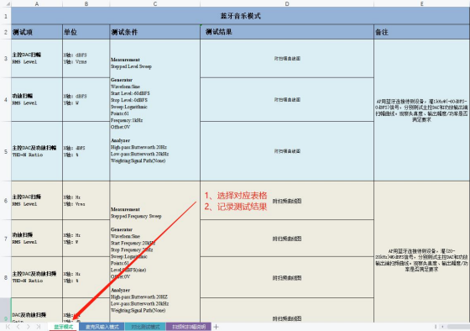Viewport: 470px width, 331px height.
Task: Select row 1 header
Action: click(6, 16)
